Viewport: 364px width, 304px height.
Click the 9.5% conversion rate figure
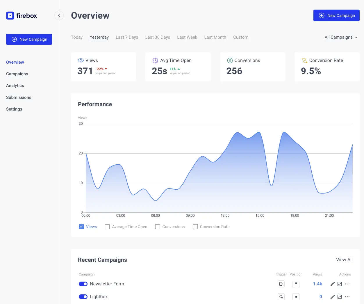[x=311, y=71]
